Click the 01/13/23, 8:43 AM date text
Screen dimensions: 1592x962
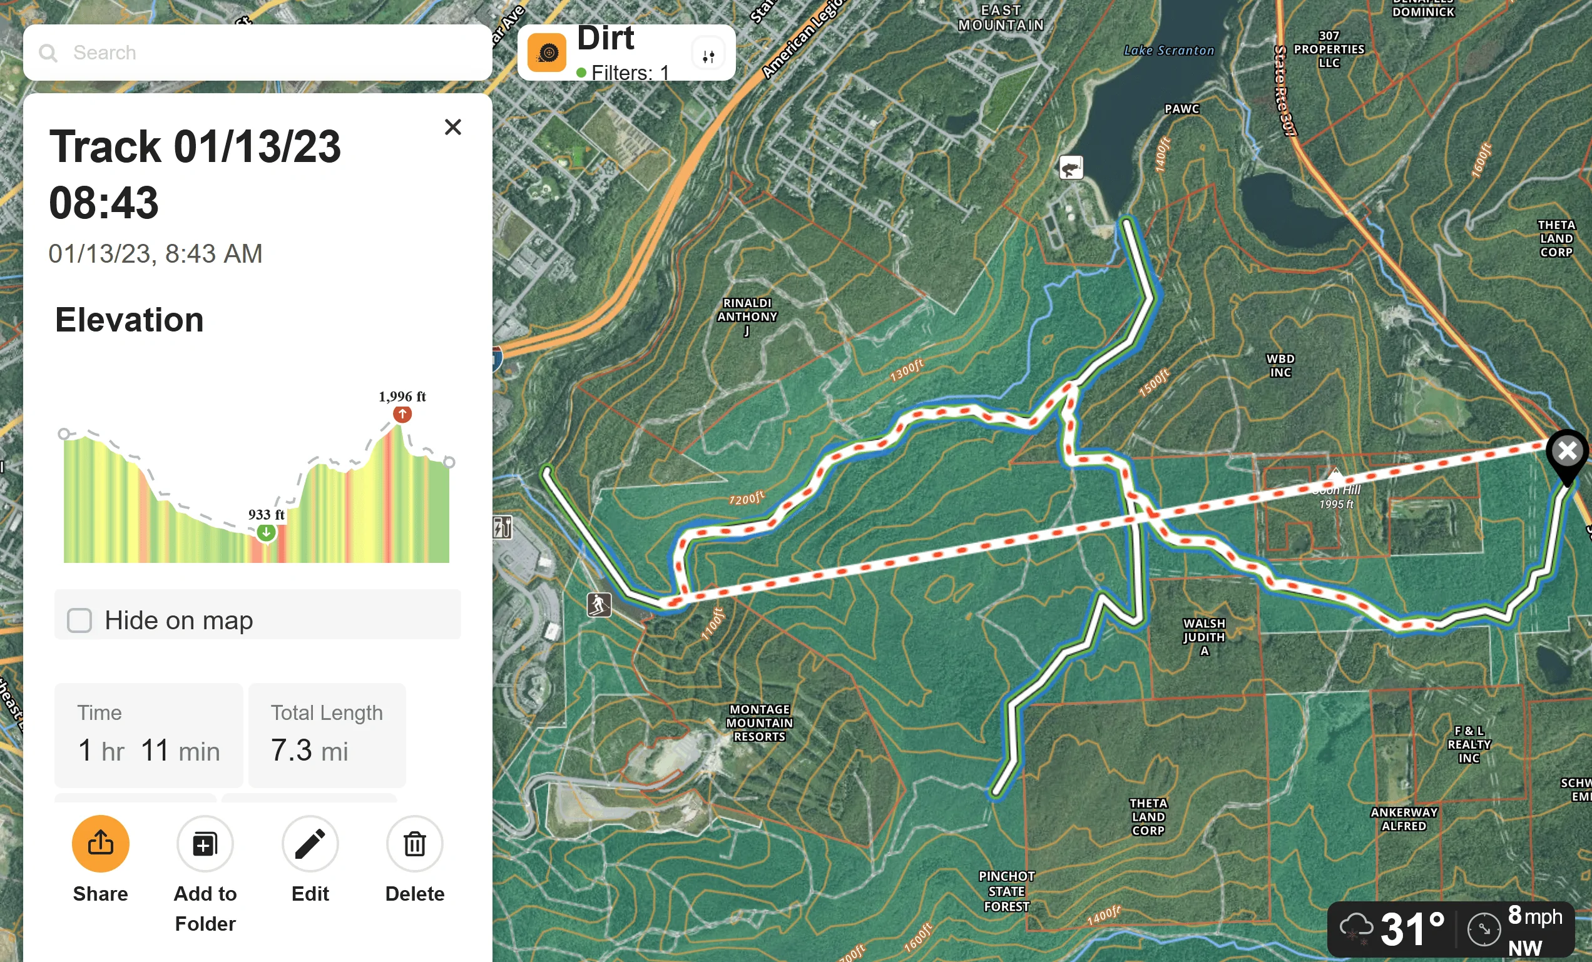(x=155, y=254)
